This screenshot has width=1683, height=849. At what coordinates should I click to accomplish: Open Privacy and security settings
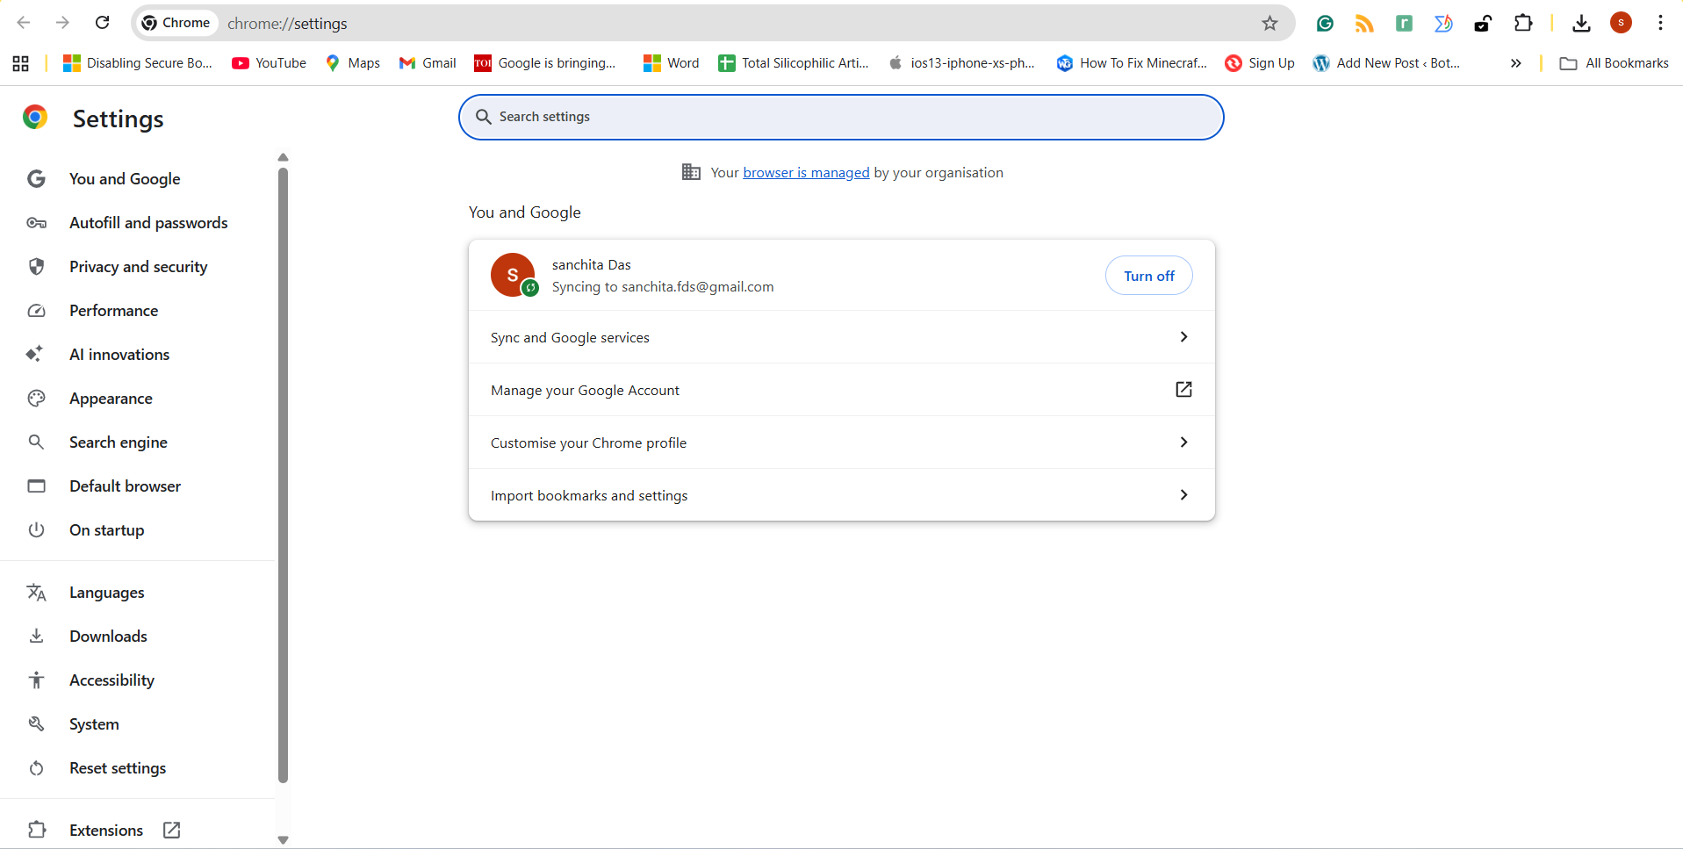(138, 267)
